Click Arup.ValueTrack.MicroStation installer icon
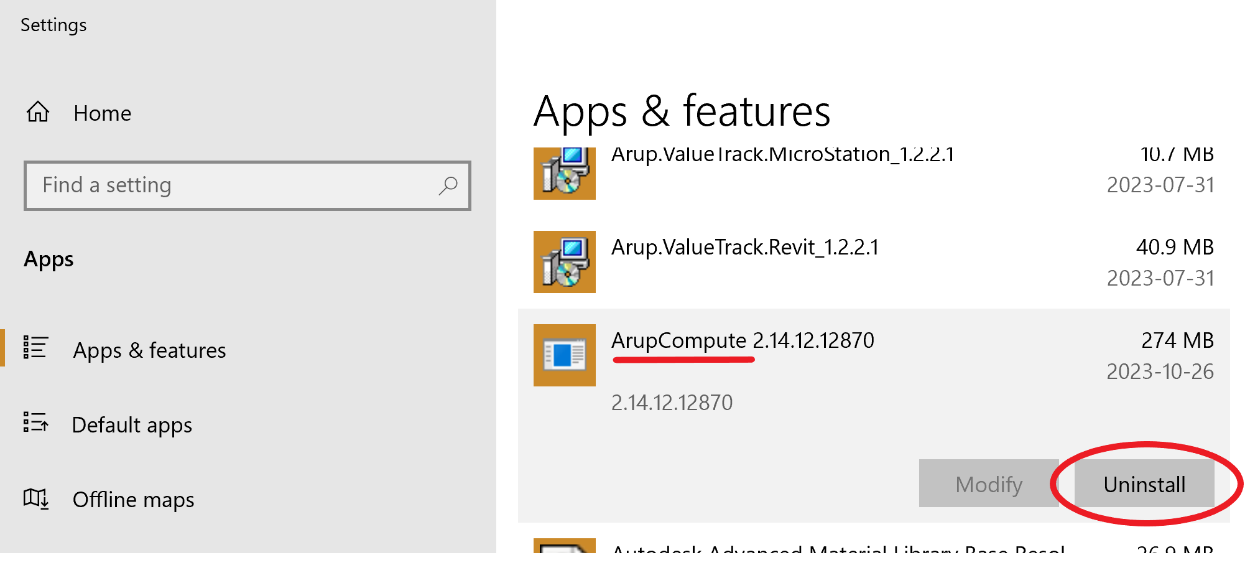The height and width of the screenshot is (565, 1250). click(565, 173)
